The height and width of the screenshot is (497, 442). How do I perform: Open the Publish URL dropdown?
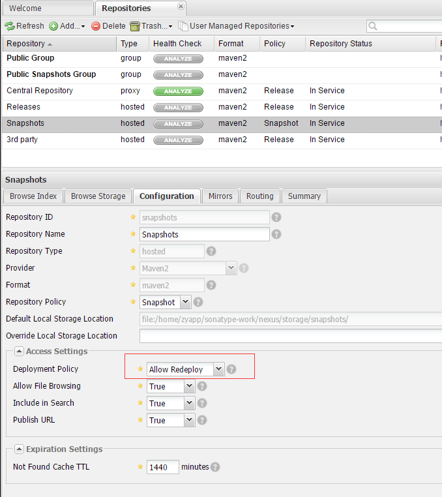point(189,420)
